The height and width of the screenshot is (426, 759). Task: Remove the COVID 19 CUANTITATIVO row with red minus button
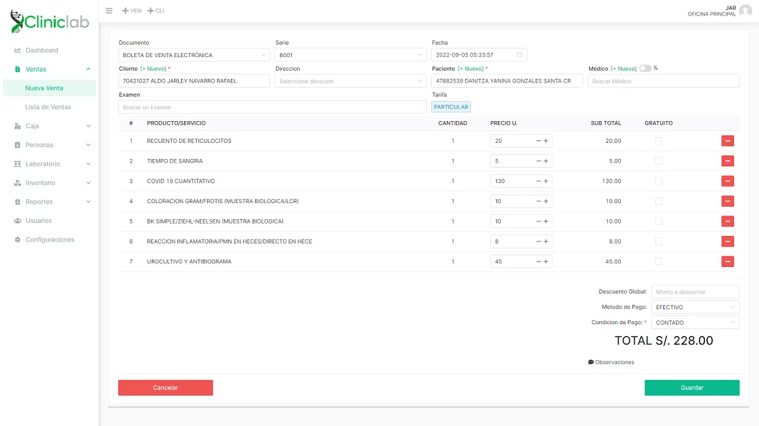(x=727, y=181)
